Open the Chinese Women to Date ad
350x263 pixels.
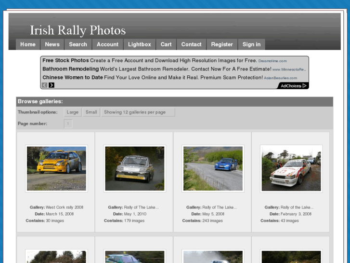(73, 77)
